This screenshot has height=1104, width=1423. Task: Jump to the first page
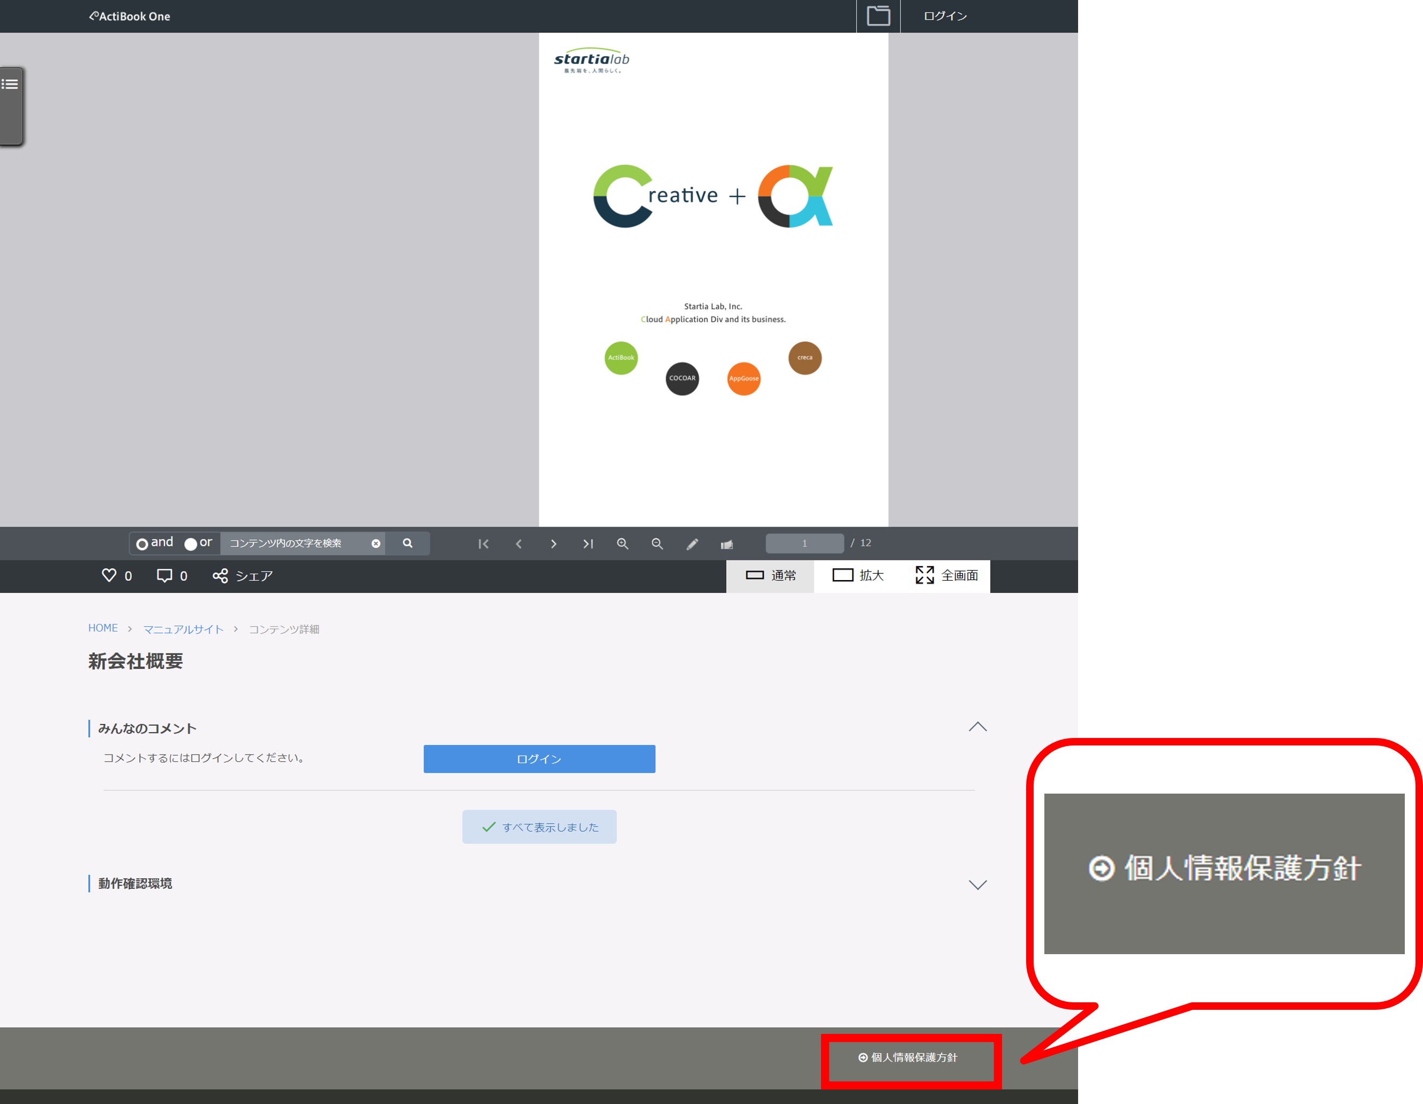click(484, 544)
